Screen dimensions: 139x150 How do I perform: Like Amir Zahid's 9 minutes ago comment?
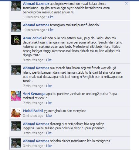click(x=49, y=60)
